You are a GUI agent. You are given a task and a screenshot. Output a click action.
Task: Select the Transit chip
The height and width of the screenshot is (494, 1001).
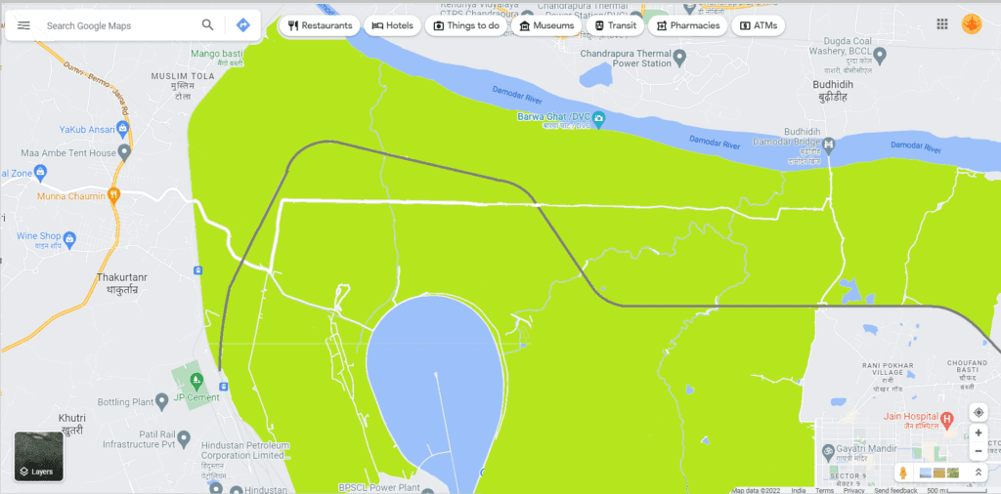pyautogui.click(x=615, y=25)
